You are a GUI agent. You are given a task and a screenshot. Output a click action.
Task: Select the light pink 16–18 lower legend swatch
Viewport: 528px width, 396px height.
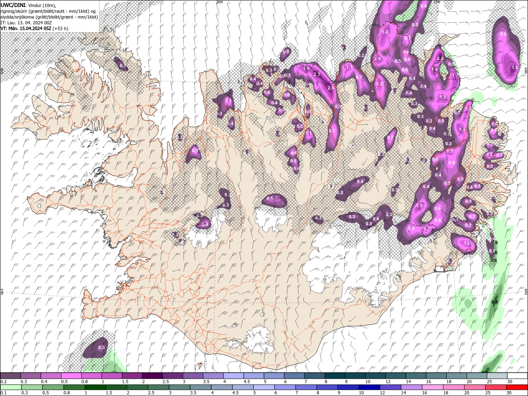pos(433,387)
